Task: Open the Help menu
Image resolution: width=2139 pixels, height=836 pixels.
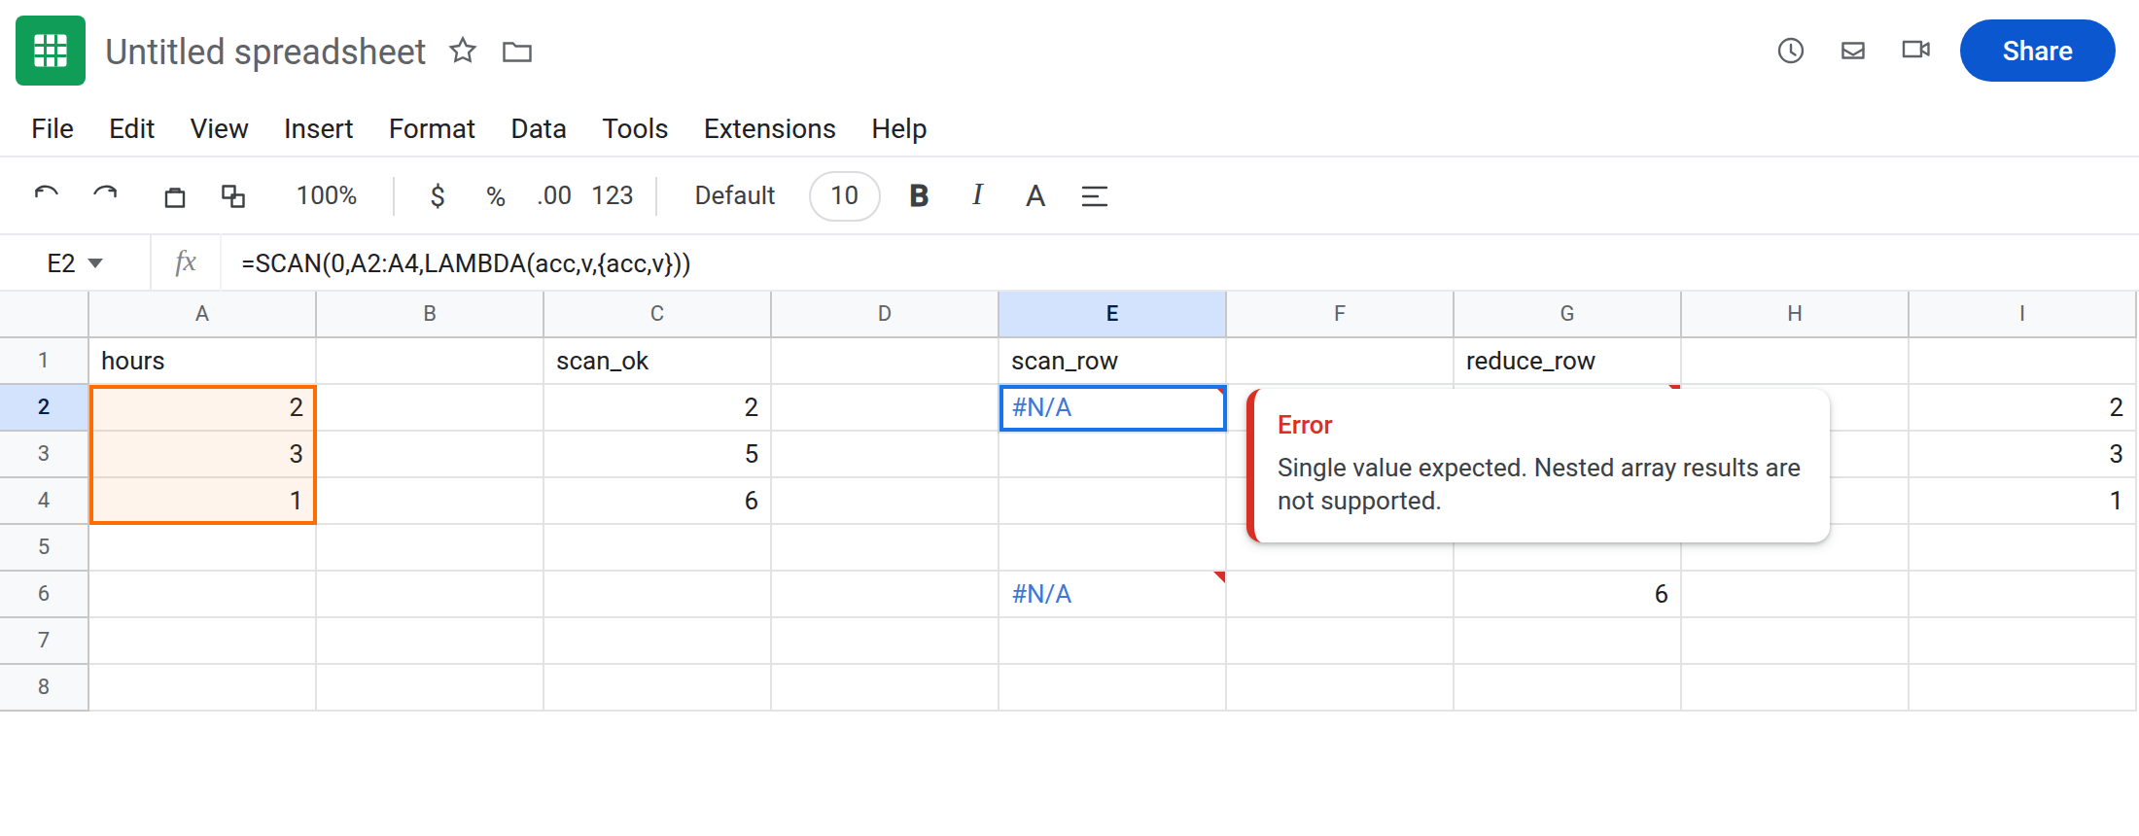Action: click(899, 128)
